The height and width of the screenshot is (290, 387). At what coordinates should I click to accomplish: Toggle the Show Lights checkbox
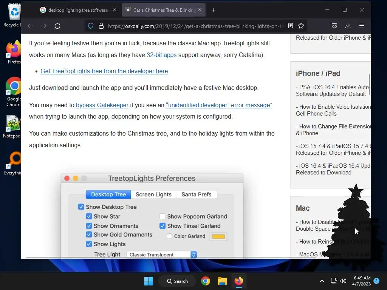(89, 244)
